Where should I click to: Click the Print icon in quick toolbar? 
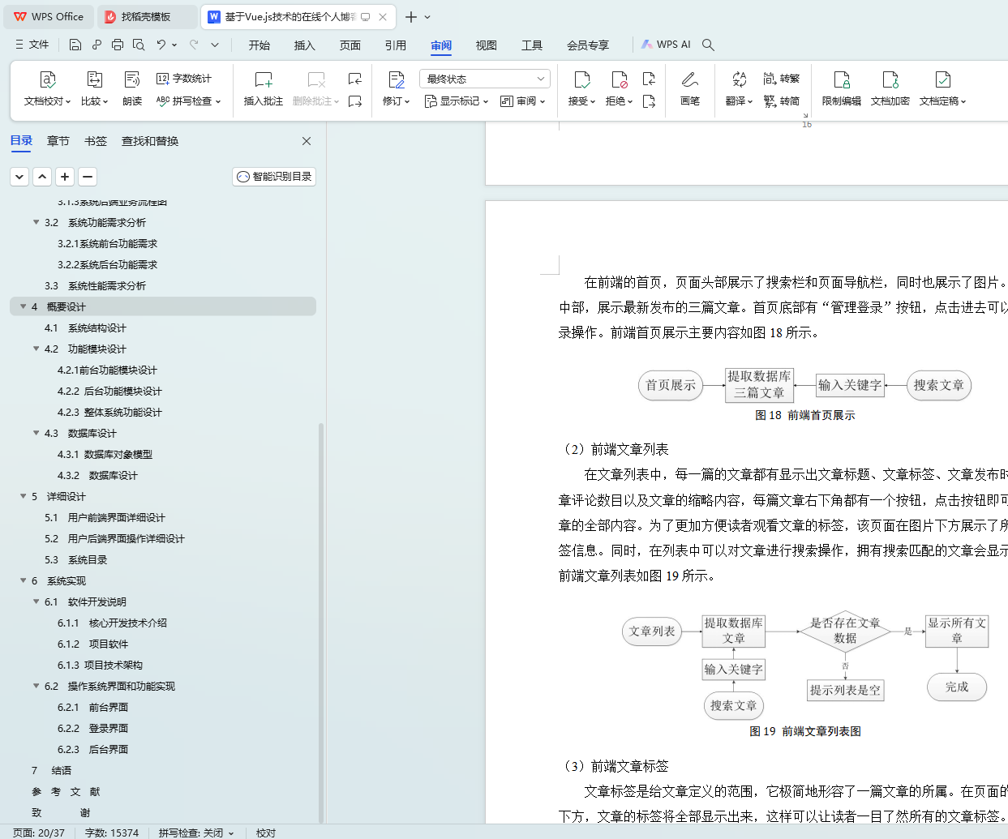[118, 45]
